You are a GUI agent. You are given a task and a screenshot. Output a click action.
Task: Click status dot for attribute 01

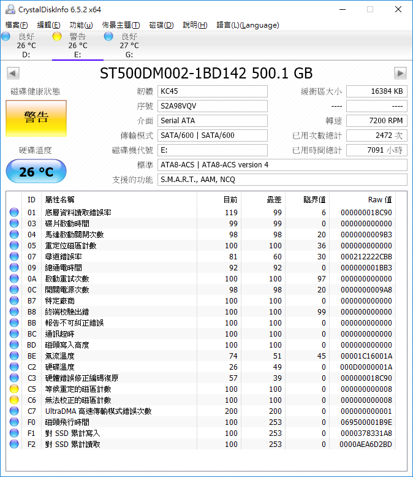pos(14,212)
